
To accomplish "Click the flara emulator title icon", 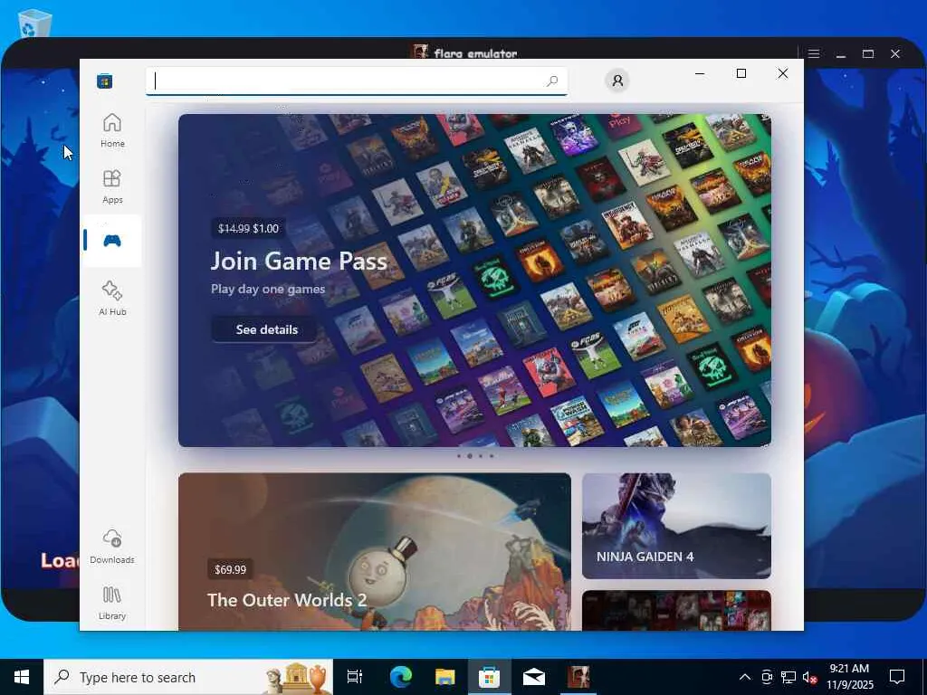I will (420, 52).
